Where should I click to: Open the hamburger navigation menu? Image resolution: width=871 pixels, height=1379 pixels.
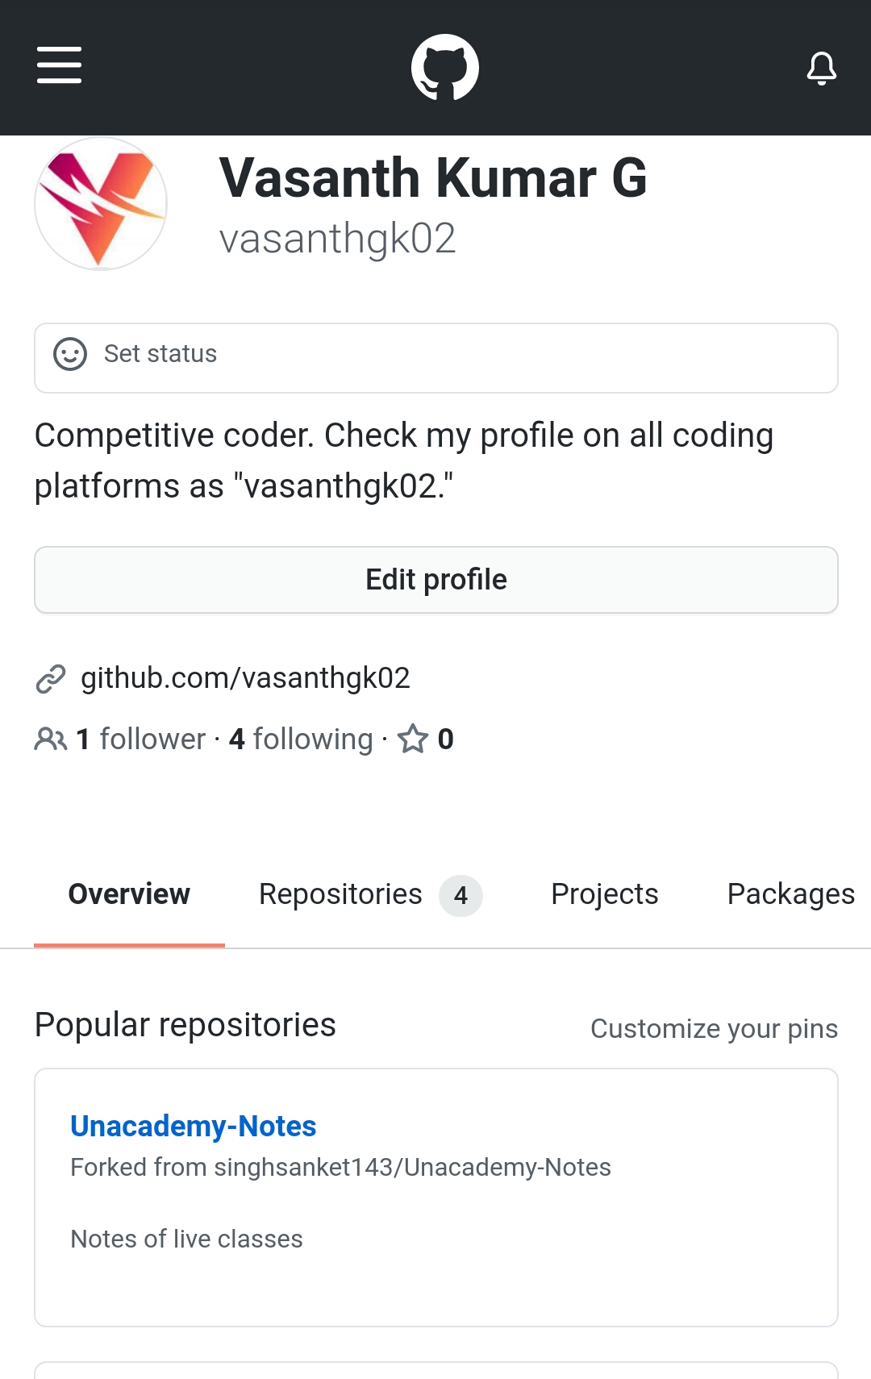pyautogui.click(x=59, y=65)
